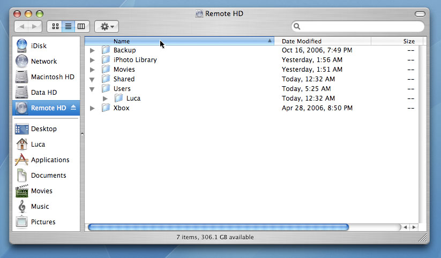Expand the Backup folder disclosure triangle
This screenshot has width=441, height=258.
point(92,50)
